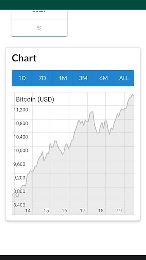Click the 8,400 price axis label
The width and height of the screenshot is (146, 260).
point(19,205)
